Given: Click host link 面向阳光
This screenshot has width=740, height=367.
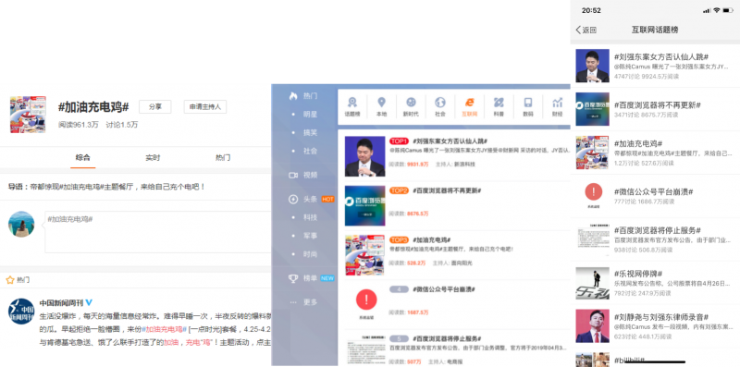Looking at the screenshot, I should 461,263.
